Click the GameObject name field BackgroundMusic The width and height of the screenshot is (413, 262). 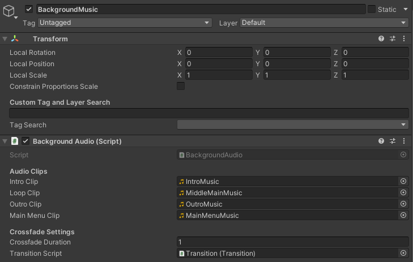pyautogui.click(x=201, y=9)
